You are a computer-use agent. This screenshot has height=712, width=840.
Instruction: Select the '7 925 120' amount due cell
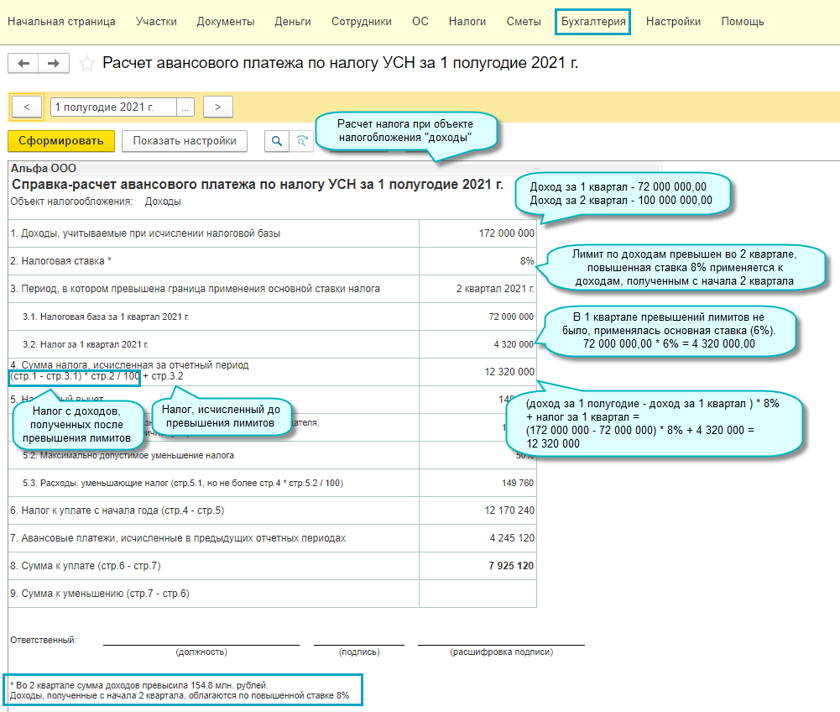tap(477, 566)
